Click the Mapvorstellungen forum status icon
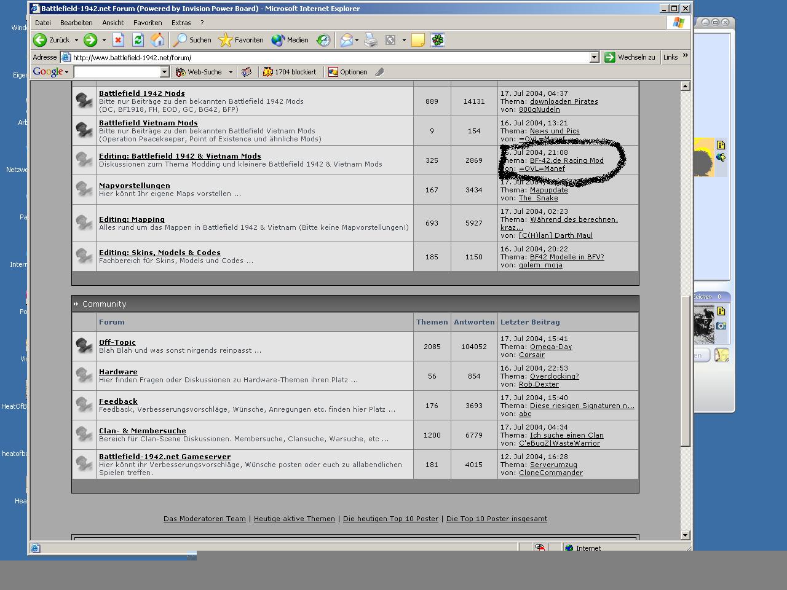Image resolution: width=787 pixels, height=590 pixels. (x=84, y=189)
